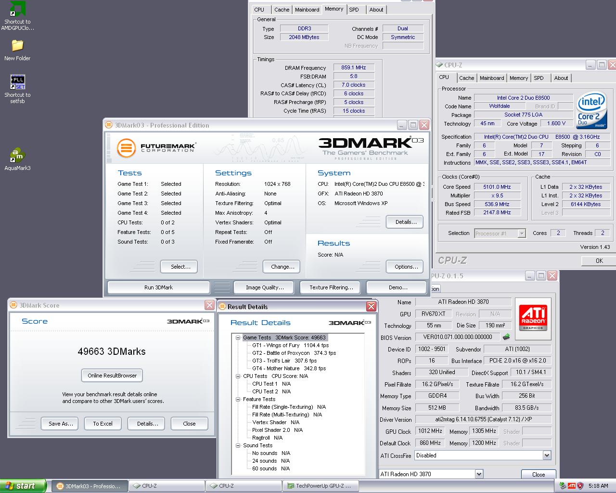Click the 3DMark03 logo in main window
Image resolution: width=616 pixels, height=493 pixels.
tap(371, 147)
